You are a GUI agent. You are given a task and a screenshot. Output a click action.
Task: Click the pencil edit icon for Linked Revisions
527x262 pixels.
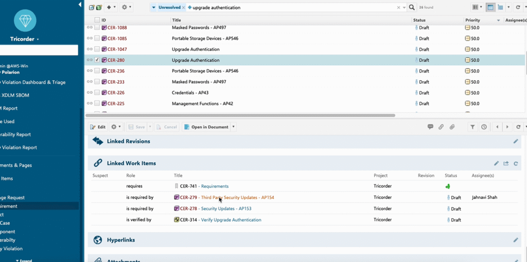[x=516, y=141]
